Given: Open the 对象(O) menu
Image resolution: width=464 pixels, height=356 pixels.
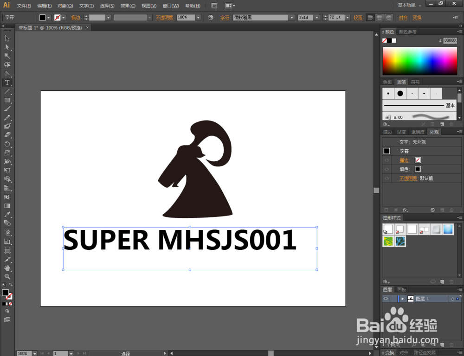Looking at the screenshot, I should [65, 6].
